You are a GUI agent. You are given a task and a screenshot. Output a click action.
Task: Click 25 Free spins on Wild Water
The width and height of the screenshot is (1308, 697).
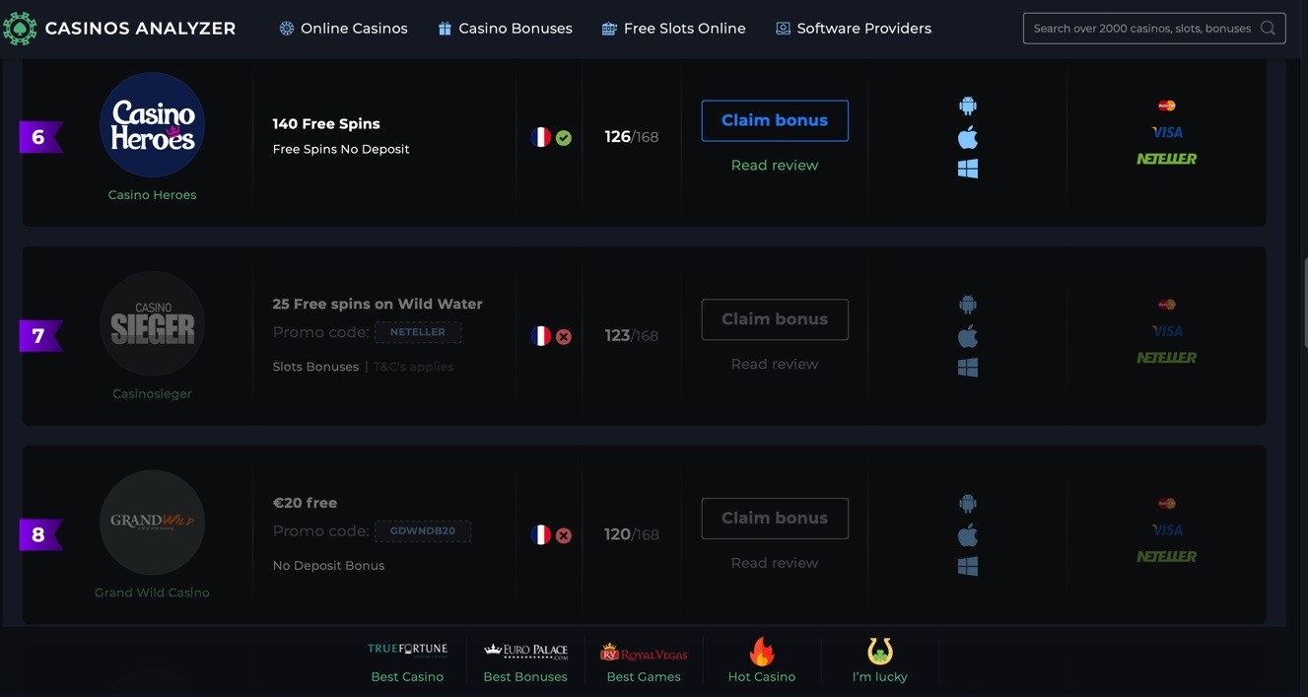(x=378, y=305)
